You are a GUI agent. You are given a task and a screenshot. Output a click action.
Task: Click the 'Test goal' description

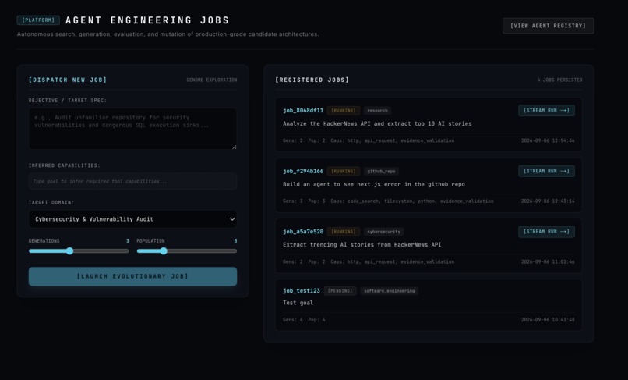(298, 303)
